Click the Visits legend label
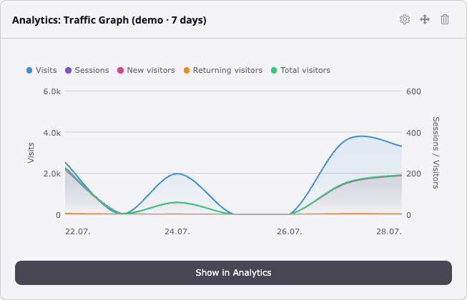 pos(46,70)
